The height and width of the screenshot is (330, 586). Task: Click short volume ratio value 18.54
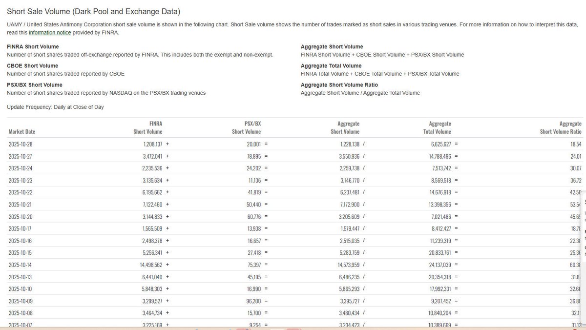pyautogui.click(x=576, y=144)
